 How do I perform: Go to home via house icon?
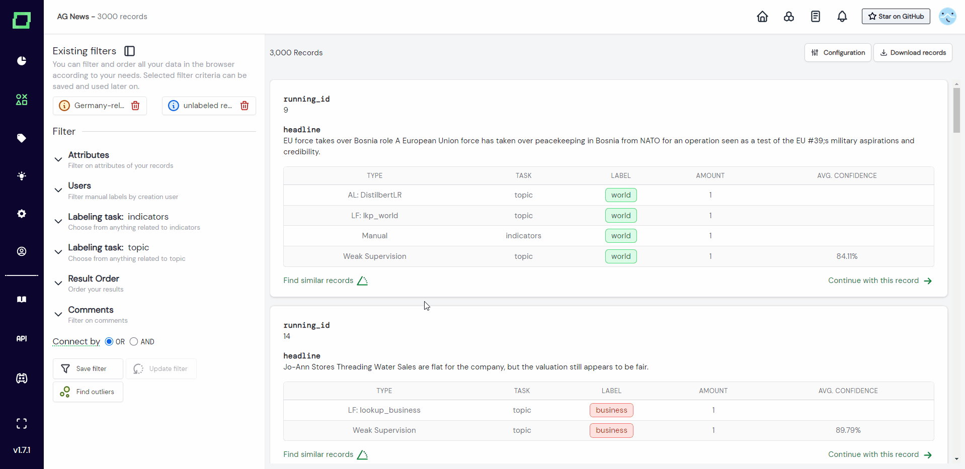pos(762,17)
